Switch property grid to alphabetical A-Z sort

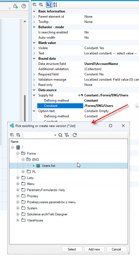pyautogui.click(x=55, y=5)
